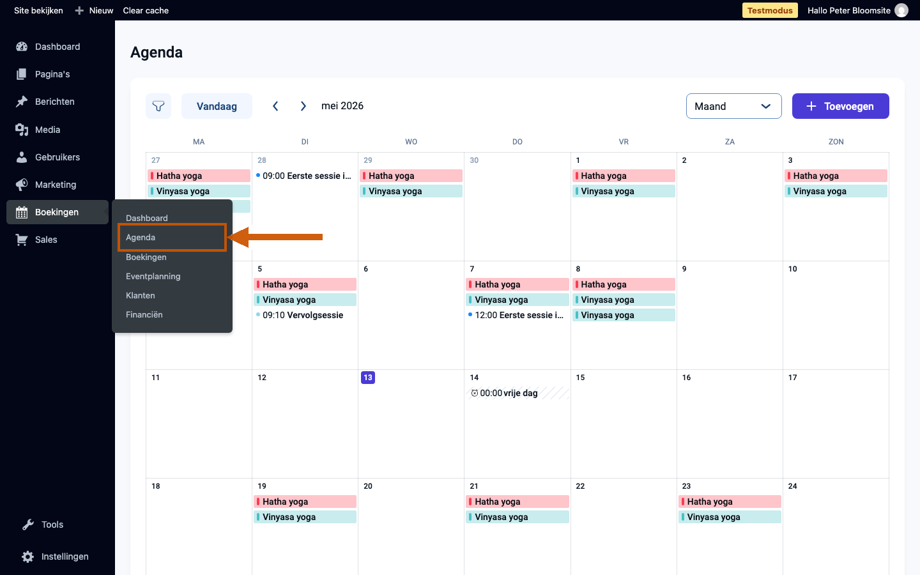Click the Marketing megaphone icon
The width and height of the screenshot is (920, 575).
[22, 185]
